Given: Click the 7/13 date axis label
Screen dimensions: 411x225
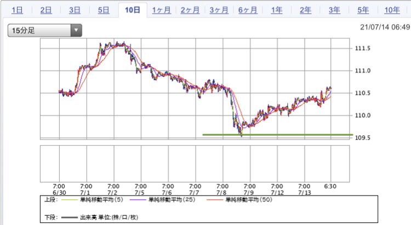Looking at the screenshot, I should click(305, 193).
